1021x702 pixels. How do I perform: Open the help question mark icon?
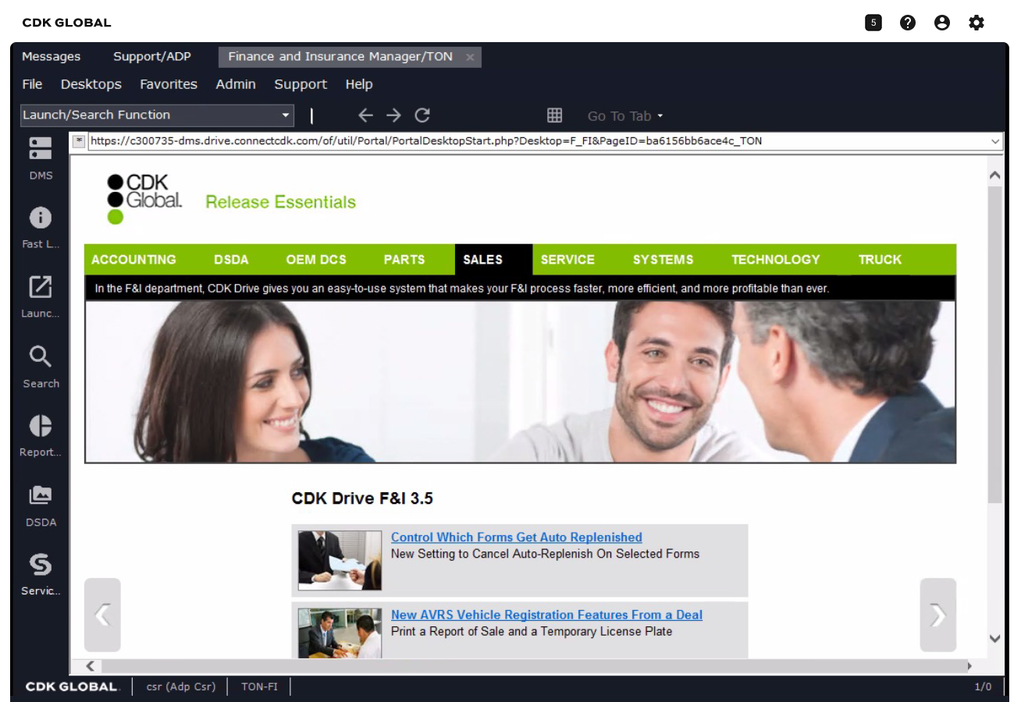908,23
